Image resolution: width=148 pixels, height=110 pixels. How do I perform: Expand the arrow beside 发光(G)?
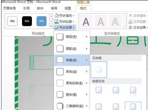(x=87, y=72)
